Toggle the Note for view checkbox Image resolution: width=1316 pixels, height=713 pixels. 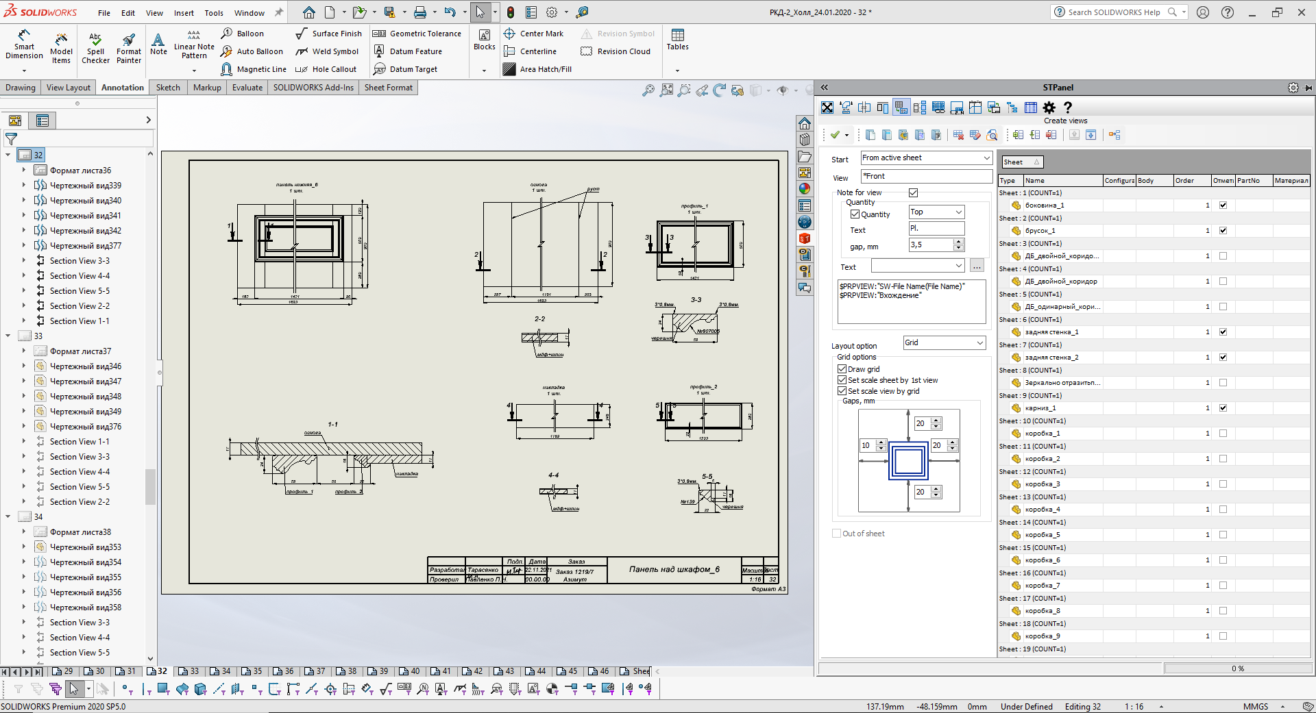click(x=913, y=192)
